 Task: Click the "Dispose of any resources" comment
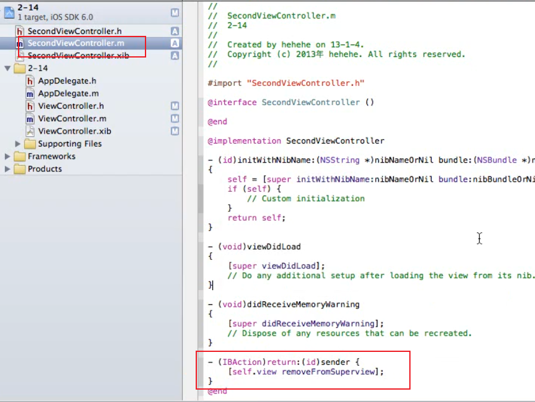349,333
